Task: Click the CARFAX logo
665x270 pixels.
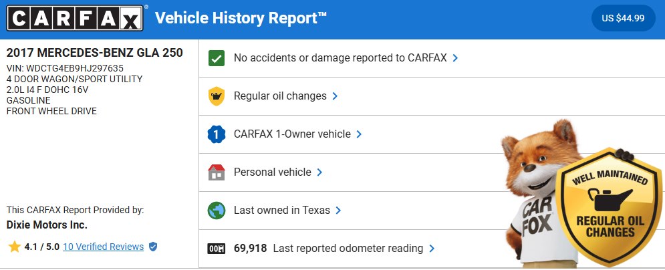Action: pos(75,18)
